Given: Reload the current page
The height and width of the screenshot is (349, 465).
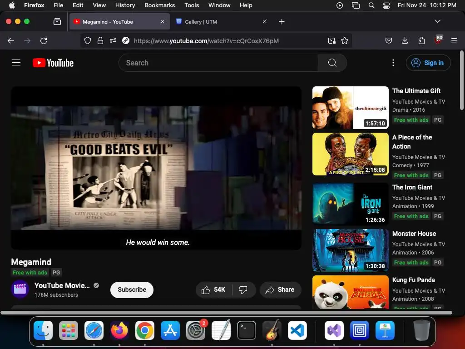Looking at the screenshot, I should pos(44,40).
